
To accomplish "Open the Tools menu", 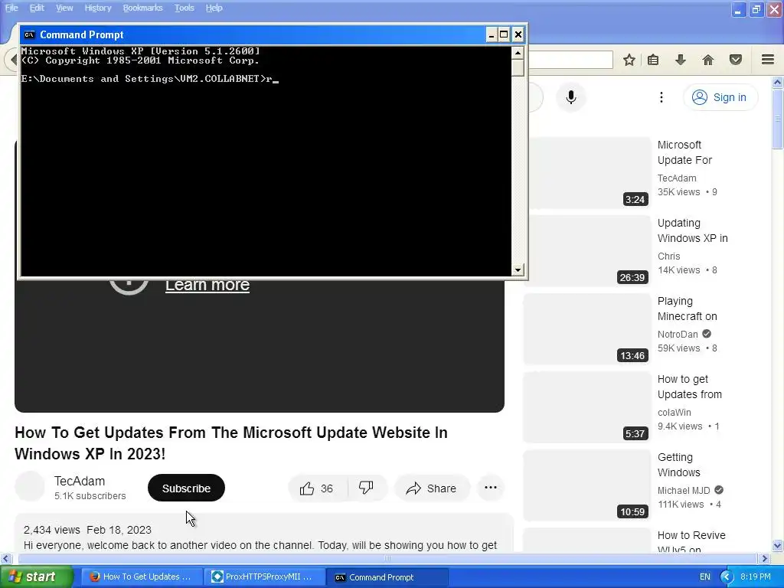I will pos(184,8).
